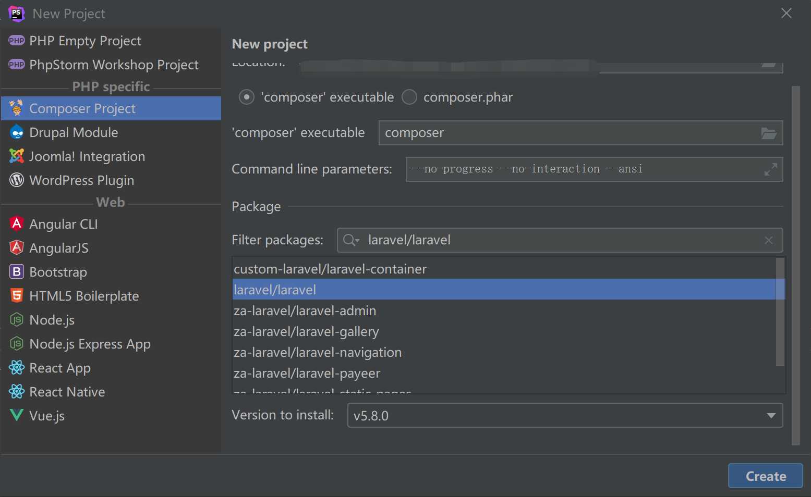Click the Angular CLI icon

17,223
